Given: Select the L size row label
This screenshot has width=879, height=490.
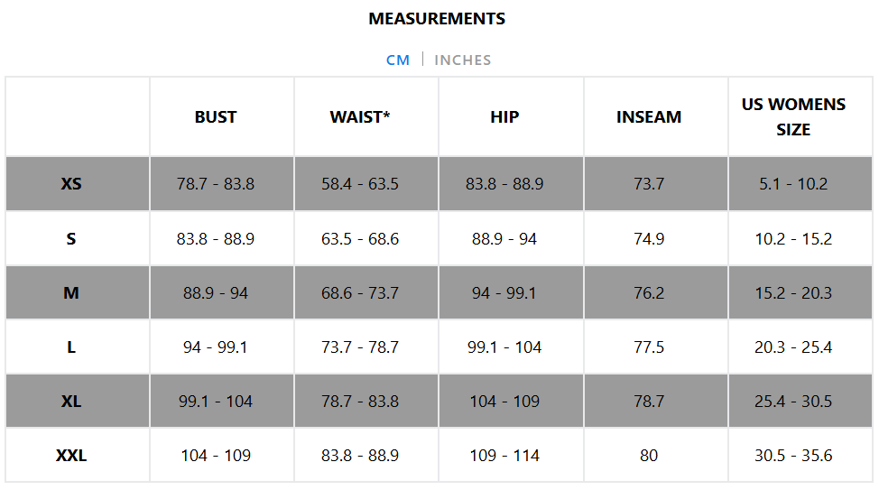Looking at the screenshot, I should [71, 347].
